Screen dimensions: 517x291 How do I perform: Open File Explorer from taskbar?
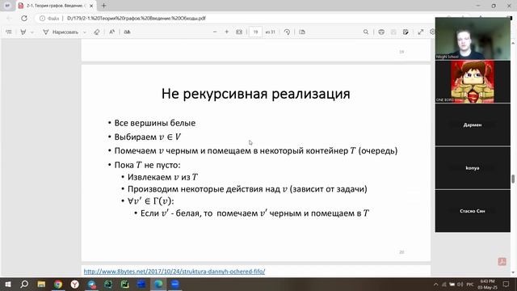pyautogui.click(x=41, y=284)
